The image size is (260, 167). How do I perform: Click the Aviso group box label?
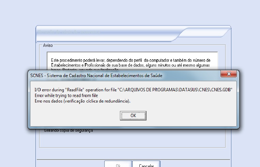48,45
